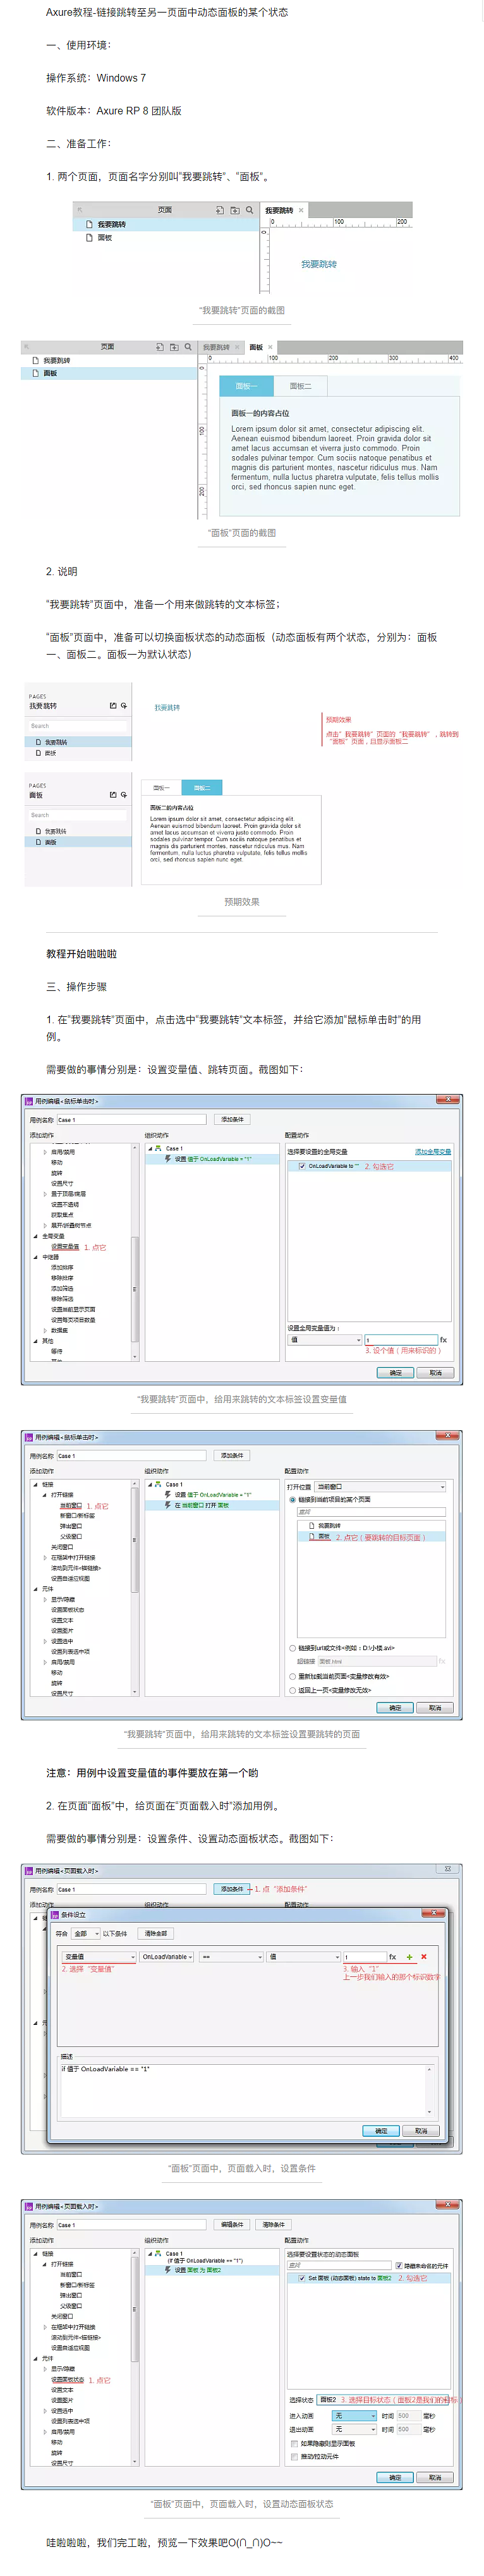Click add-folder icon in first Axure pages panel screenshot

235,210
